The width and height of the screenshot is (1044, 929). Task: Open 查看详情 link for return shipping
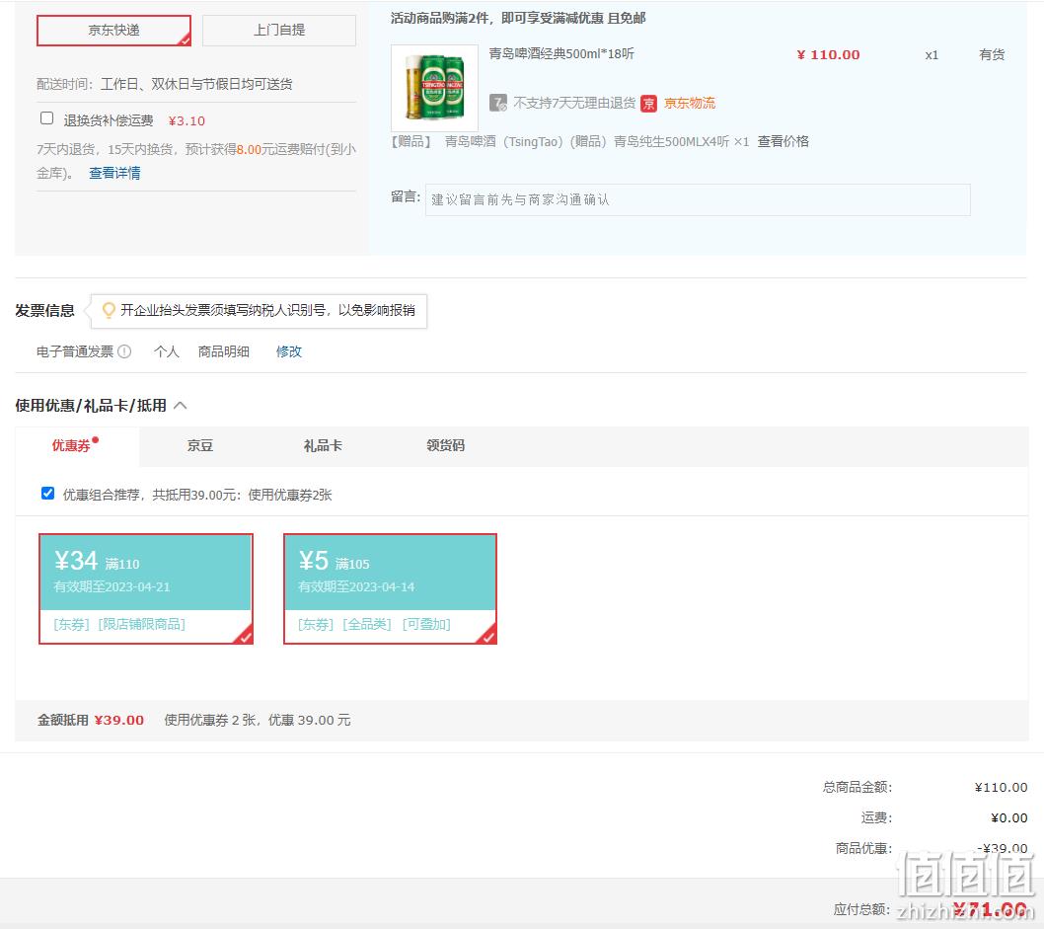(x=114, y=173)
